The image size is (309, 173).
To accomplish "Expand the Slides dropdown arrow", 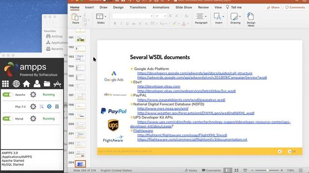I will [x=105, y=16].
